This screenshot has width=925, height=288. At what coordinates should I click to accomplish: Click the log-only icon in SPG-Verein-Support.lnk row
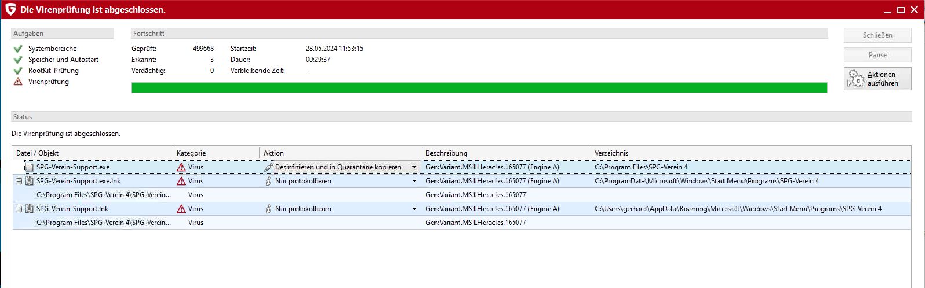[268, 209]
